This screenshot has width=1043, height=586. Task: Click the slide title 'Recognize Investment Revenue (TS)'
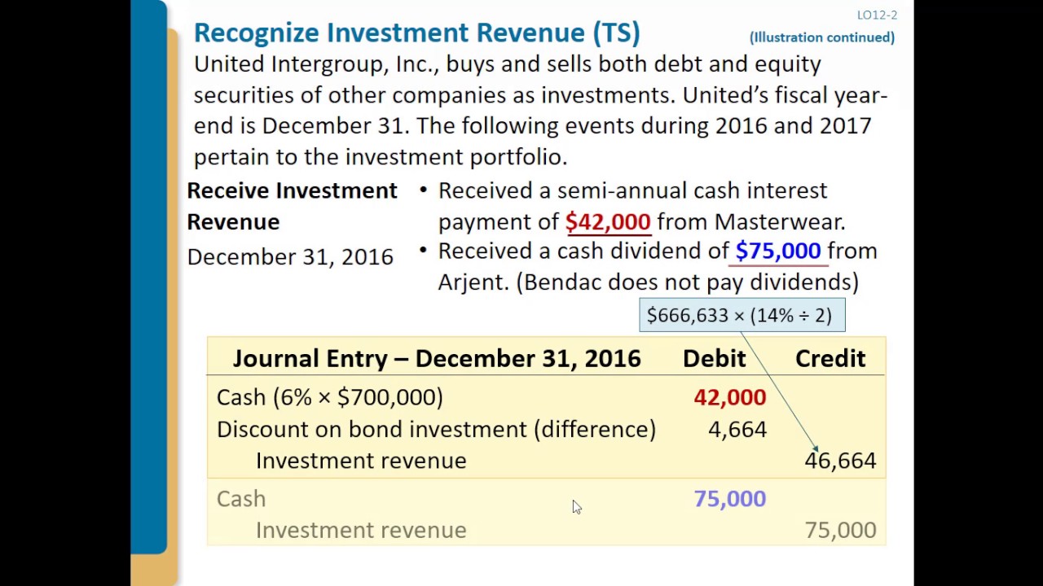tap(416, 33)
